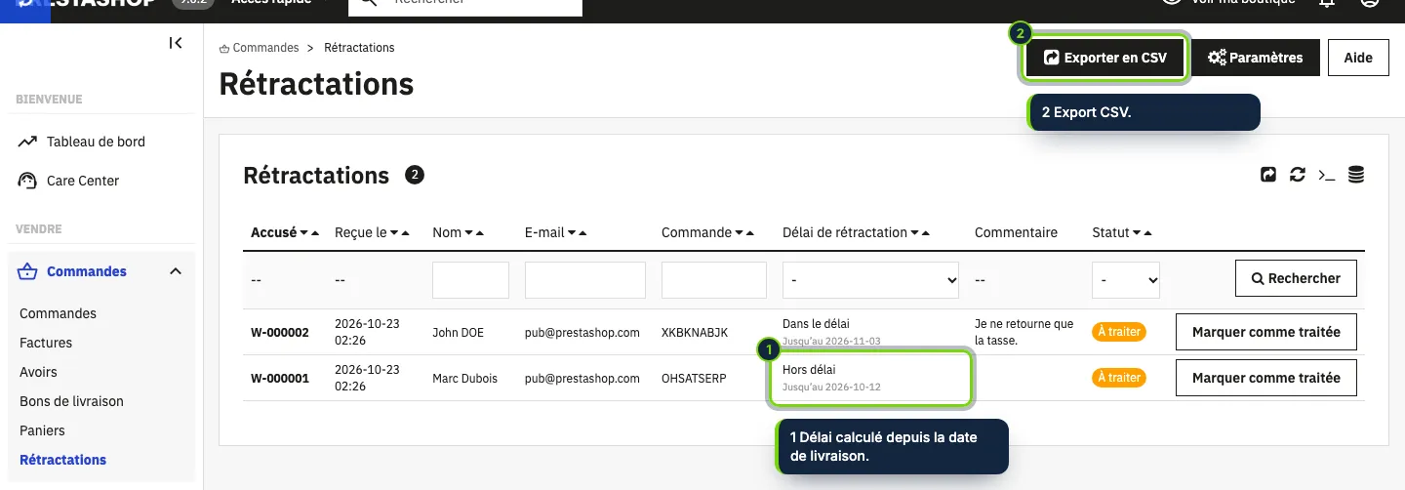
Task: Open Care Center from the sidebar
Action: pyautogui.click(x=83, y=181)
